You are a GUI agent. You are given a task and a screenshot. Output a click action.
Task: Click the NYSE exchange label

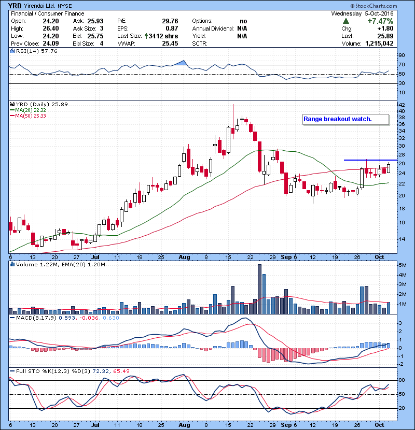tap(65, 6)
